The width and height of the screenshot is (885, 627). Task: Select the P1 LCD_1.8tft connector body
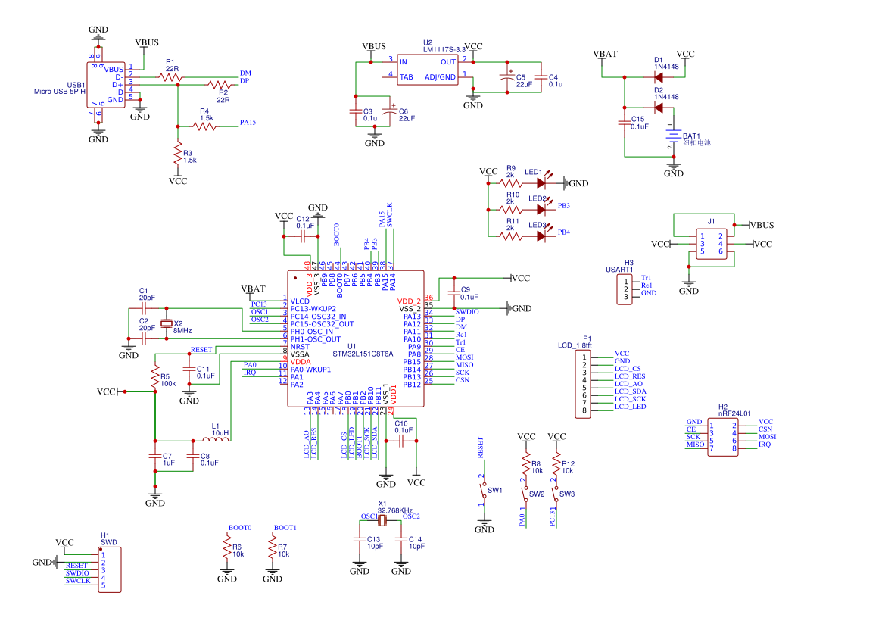pyautogui.click(x=583, y=384)
